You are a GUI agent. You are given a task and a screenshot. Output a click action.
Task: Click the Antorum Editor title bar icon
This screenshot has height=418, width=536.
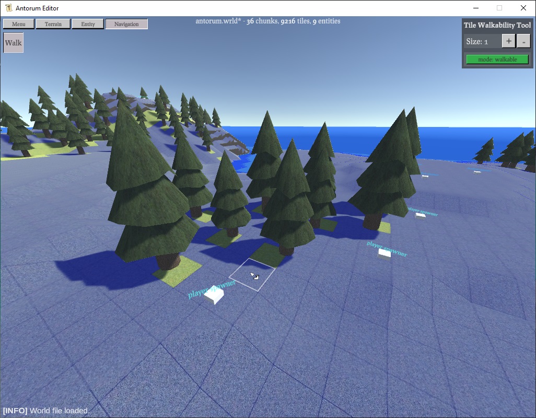coord(8,8)
